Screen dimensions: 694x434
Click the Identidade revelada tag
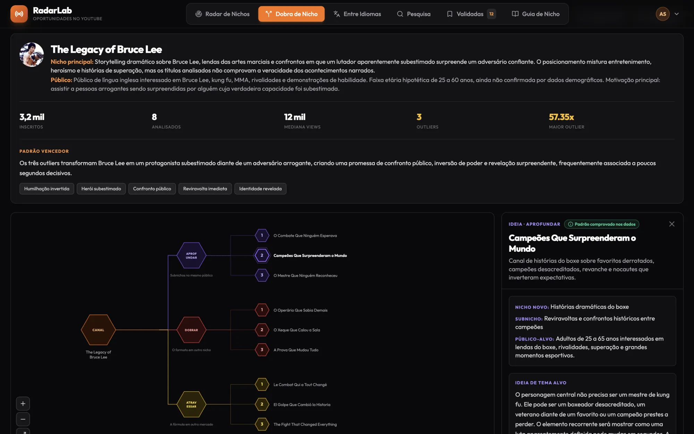pos(260,189)
